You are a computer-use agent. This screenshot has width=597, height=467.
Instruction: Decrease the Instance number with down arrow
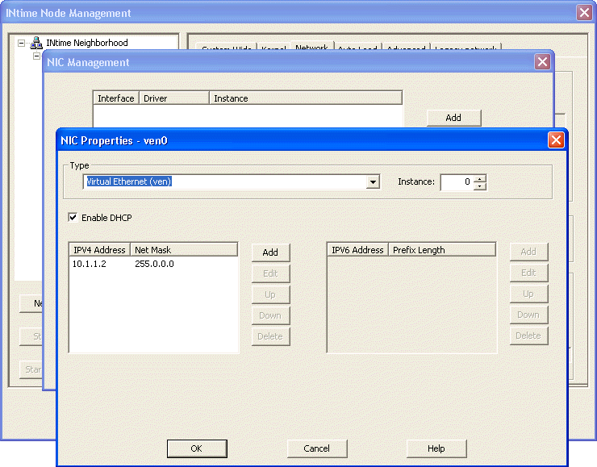(481, 186)
